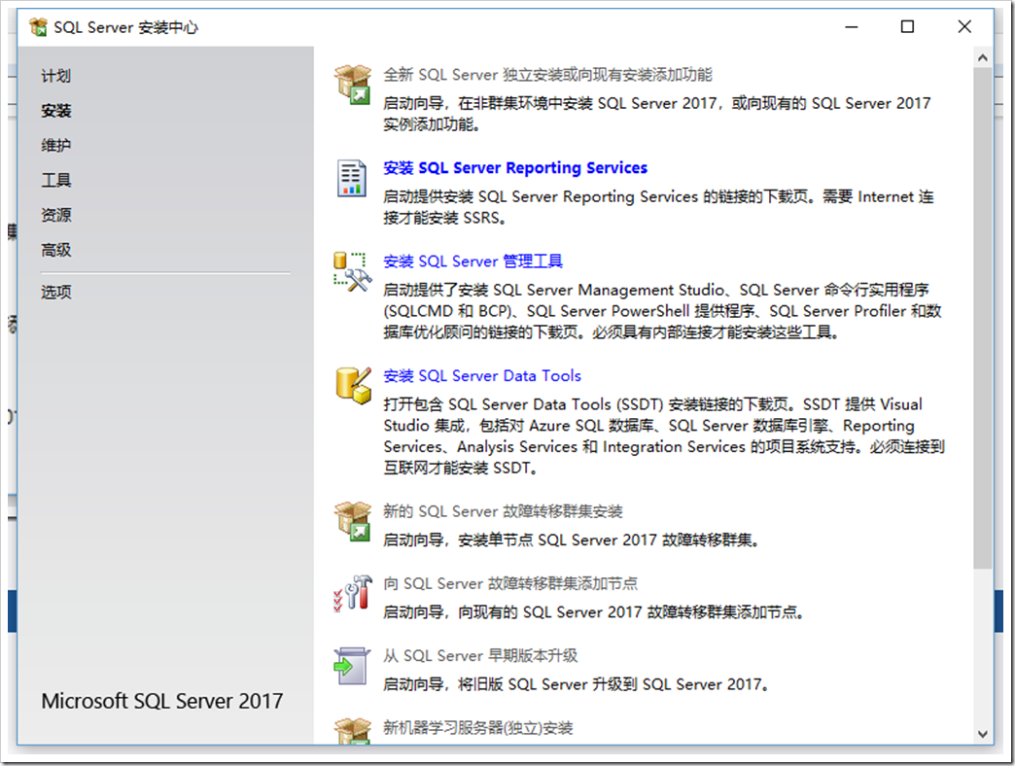Maximize the SQL Server 安装中心 window
The width and height of the screenshot is (1015, 766).
907,27
